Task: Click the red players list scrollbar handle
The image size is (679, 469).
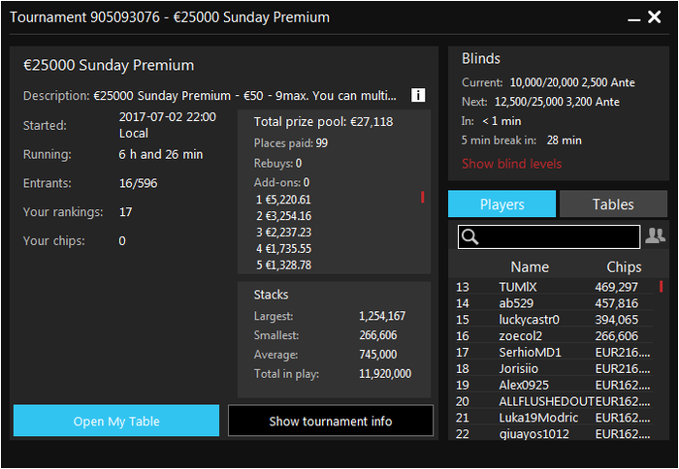Action: [661, 287]
